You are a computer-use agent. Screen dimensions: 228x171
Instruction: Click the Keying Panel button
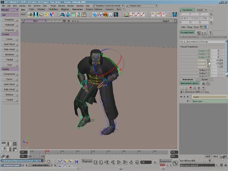coord(187,33)
